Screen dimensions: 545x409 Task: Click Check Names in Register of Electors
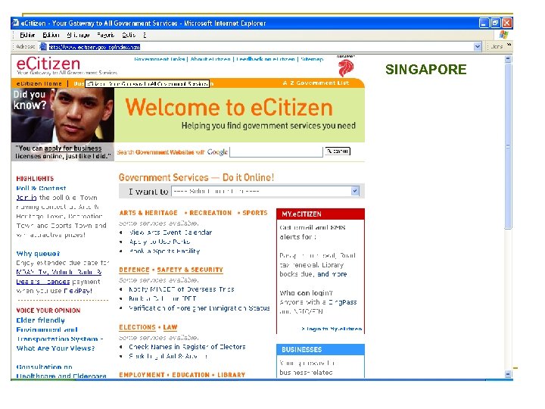187,347
